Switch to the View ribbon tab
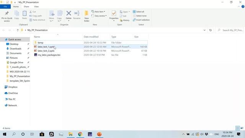 point(36,7)
